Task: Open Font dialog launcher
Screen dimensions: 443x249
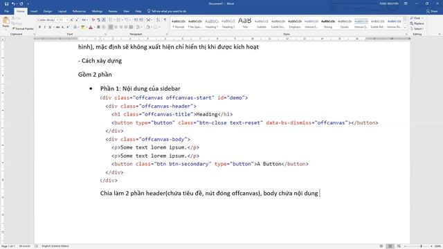Action: pos(105,34)
